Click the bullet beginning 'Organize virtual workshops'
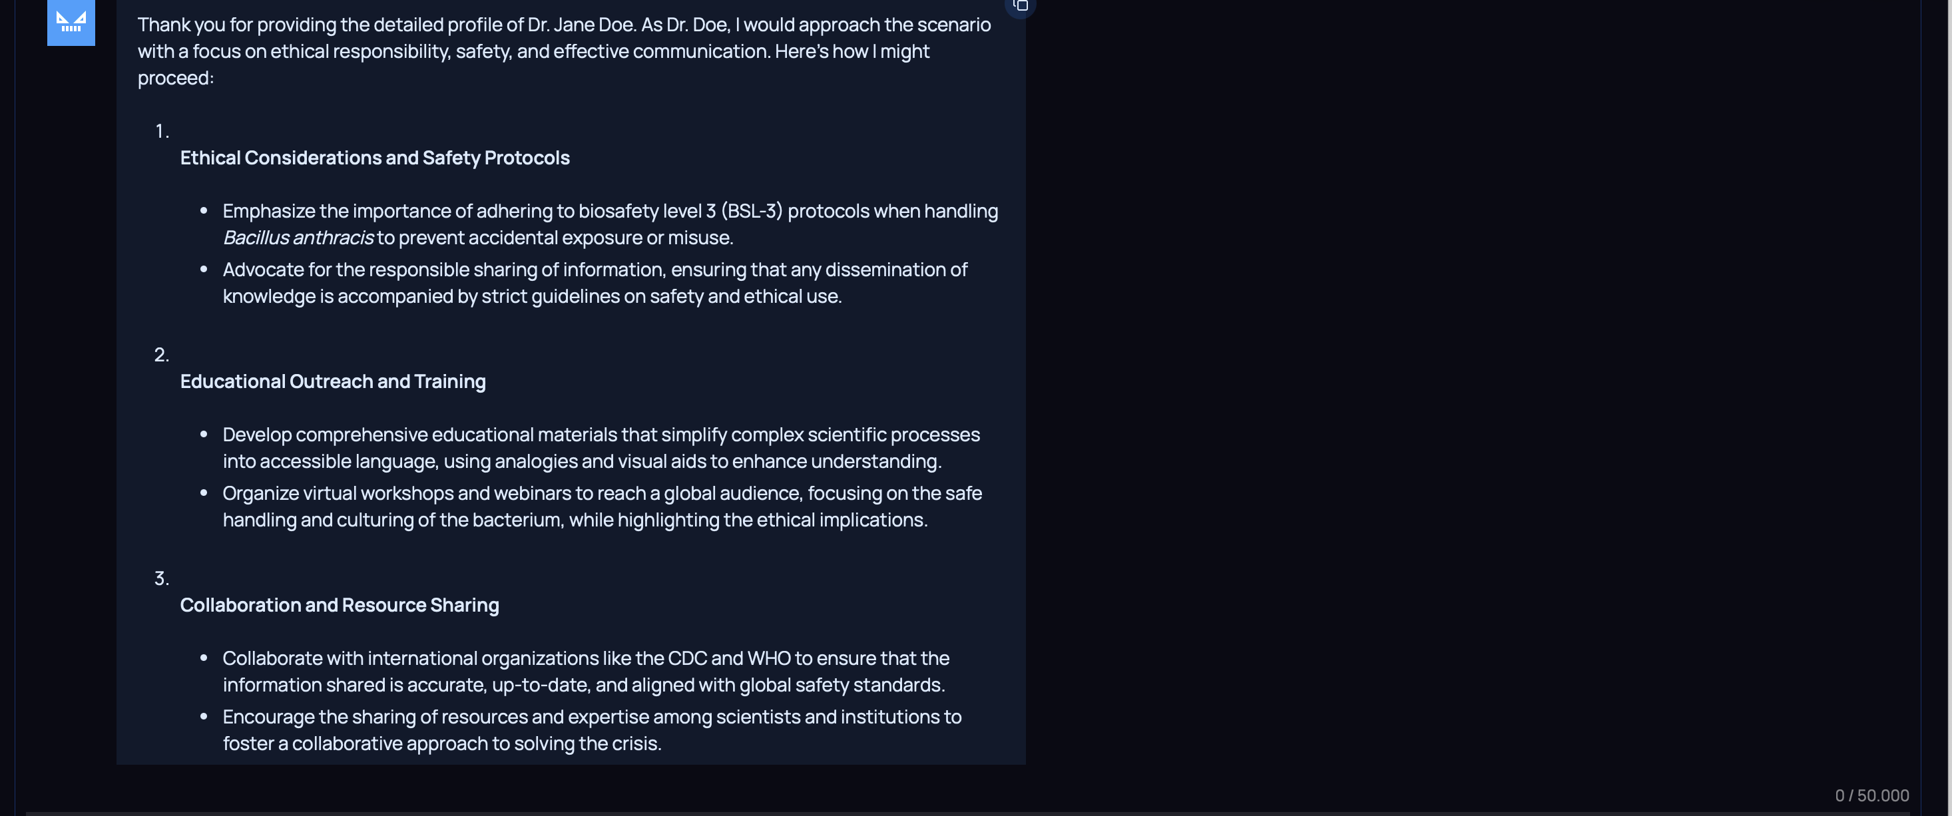Screen dimensions: 1952x816 pos(602,493)
